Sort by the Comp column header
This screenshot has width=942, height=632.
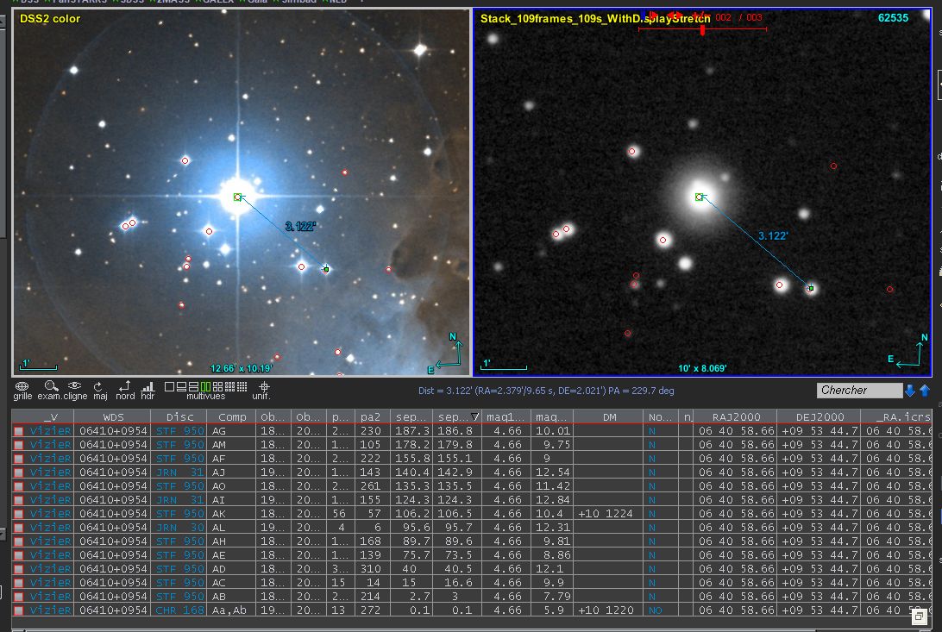click(232, 416)
